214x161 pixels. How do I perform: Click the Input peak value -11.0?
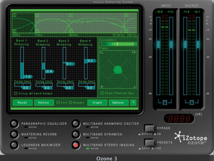coord(170,12)
